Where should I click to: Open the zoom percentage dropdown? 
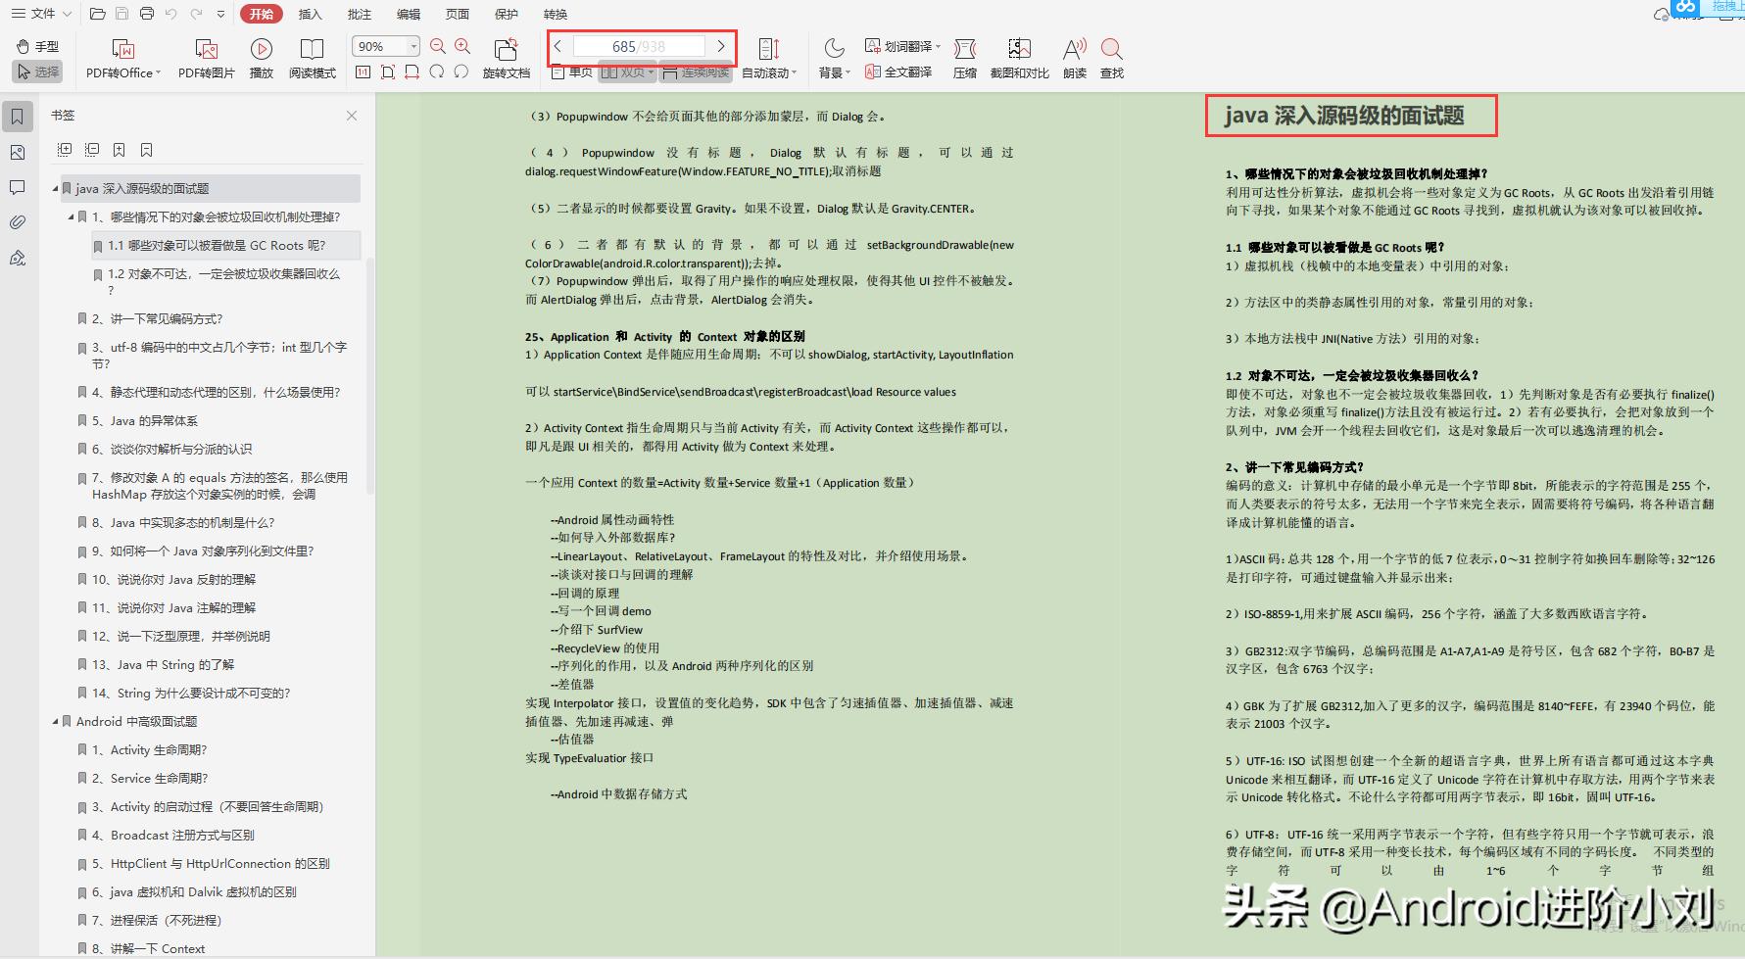(x=412, y=45)
